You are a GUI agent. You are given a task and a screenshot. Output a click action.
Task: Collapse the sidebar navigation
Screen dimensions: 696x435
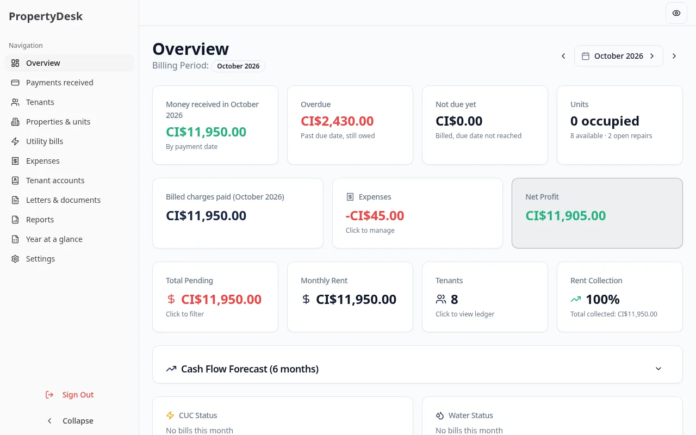pos(70,421)
